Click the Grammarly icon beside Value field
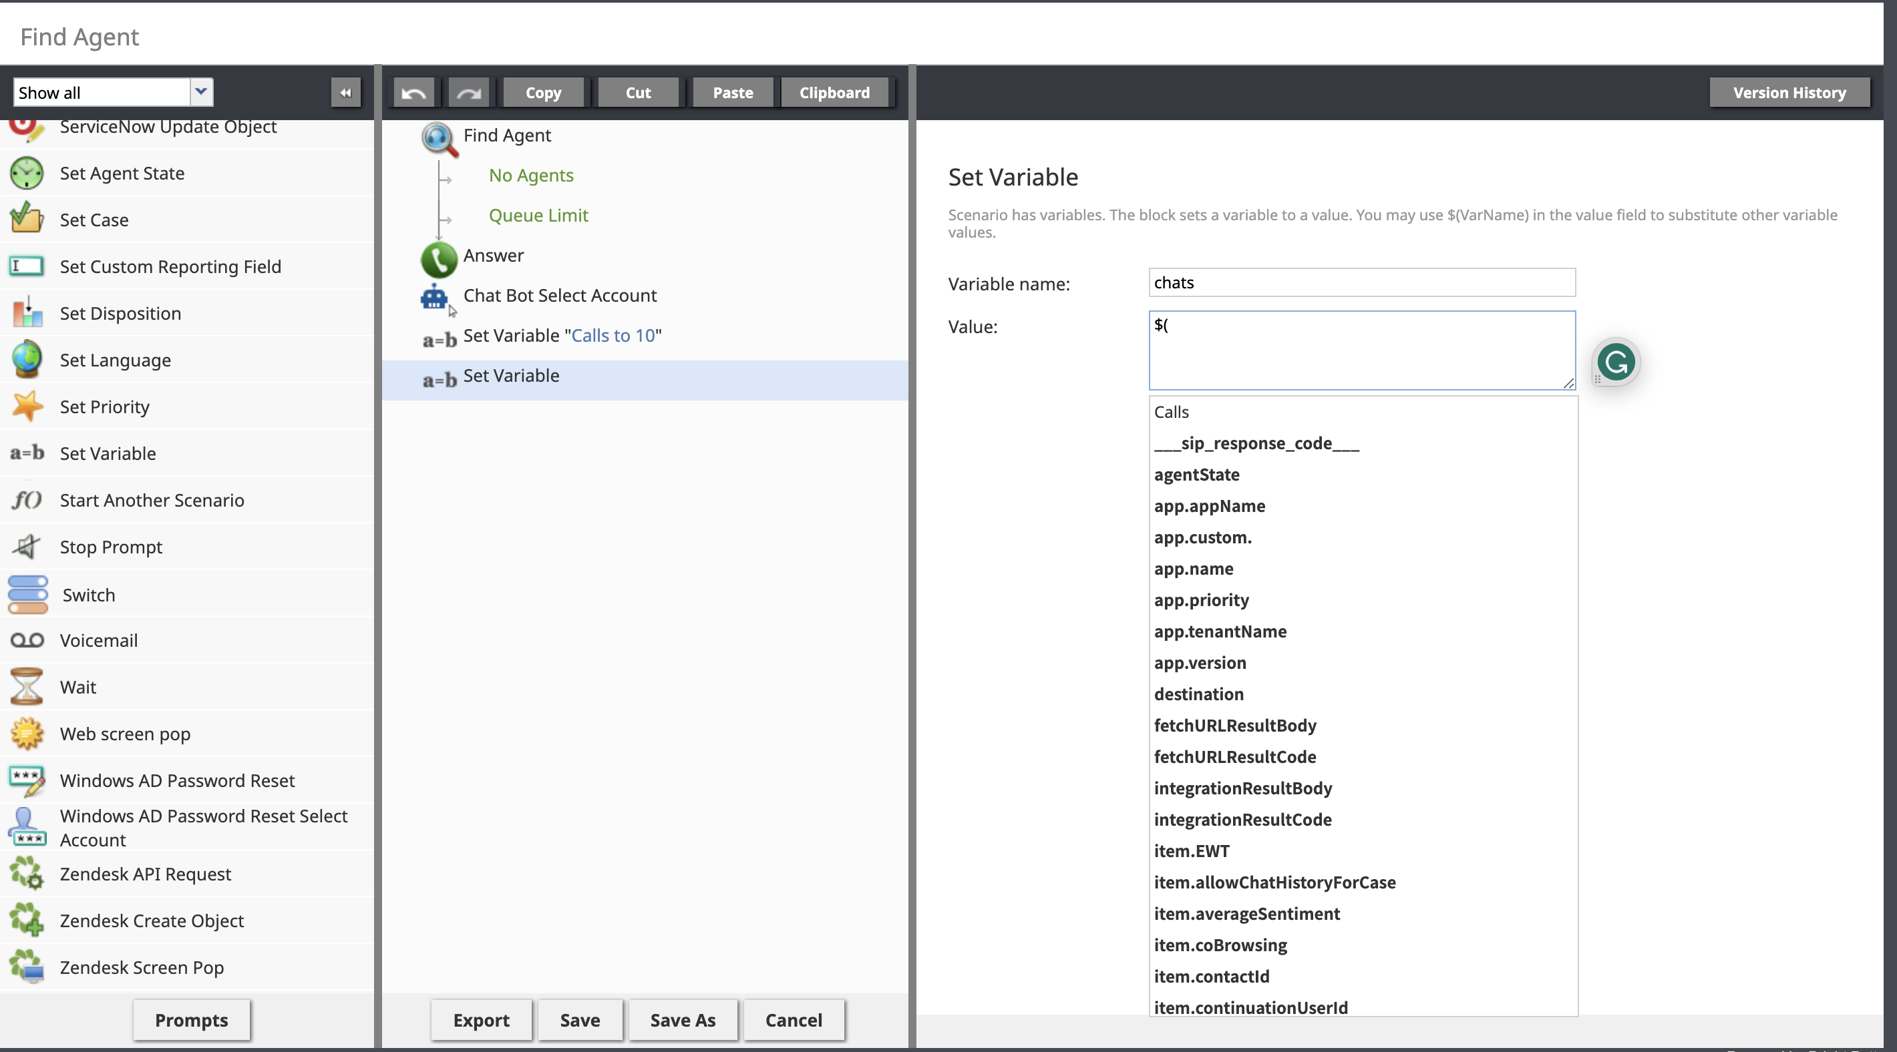 click(x=1616, y=362)
